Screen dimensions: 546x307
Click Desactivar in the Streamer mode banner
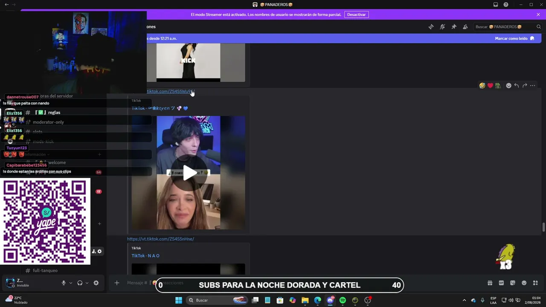coord(356,14)
